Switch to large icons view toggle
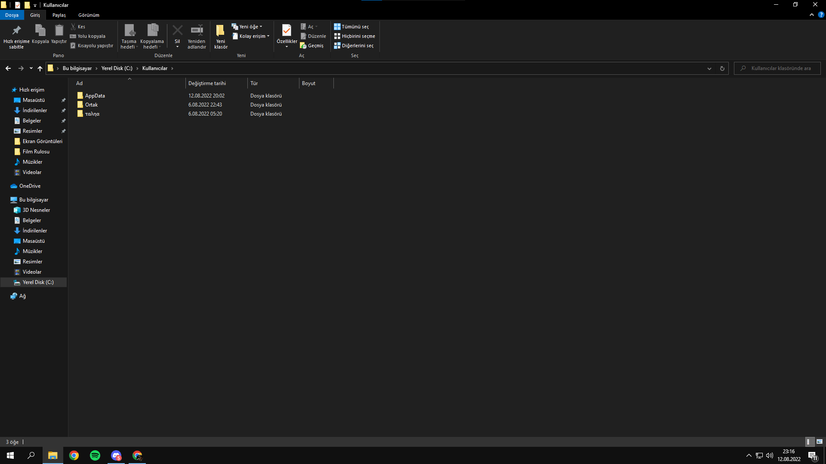 (x=820, y=442)
